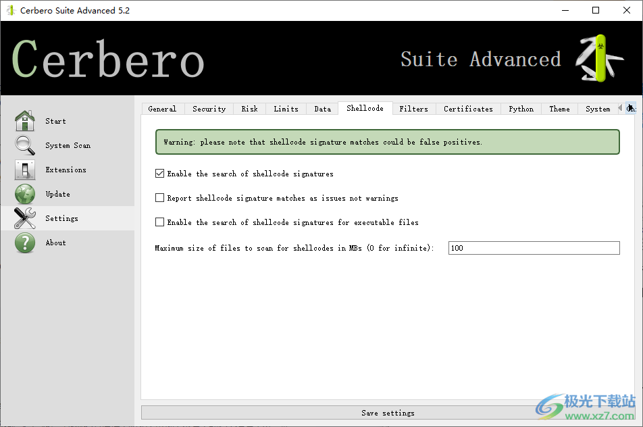This screenshot has height=427, width=643.
Task: Select Update label in sidebar
Action: coord(57,194)
